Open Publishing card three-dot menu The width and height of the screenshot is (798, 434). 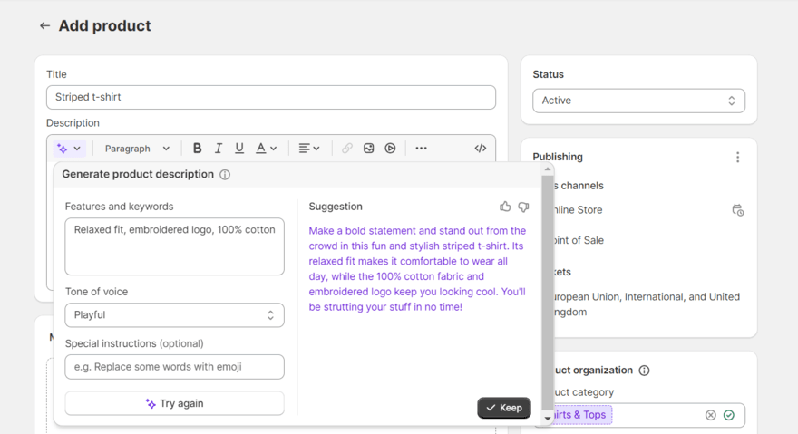(x=737, y=158)
